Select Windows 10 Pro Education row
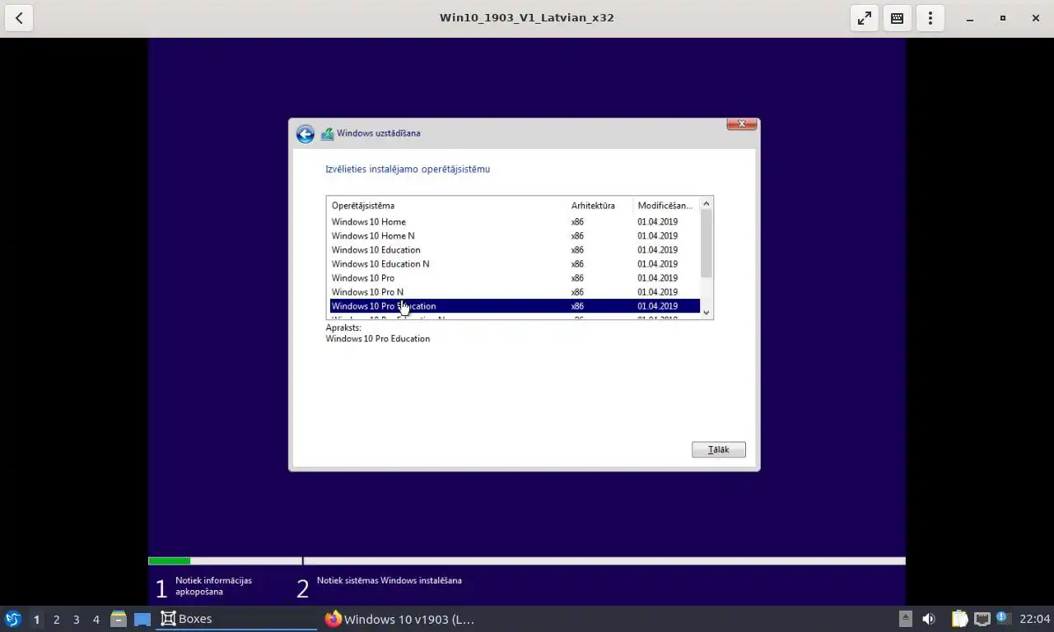 (x=515, y=306)
